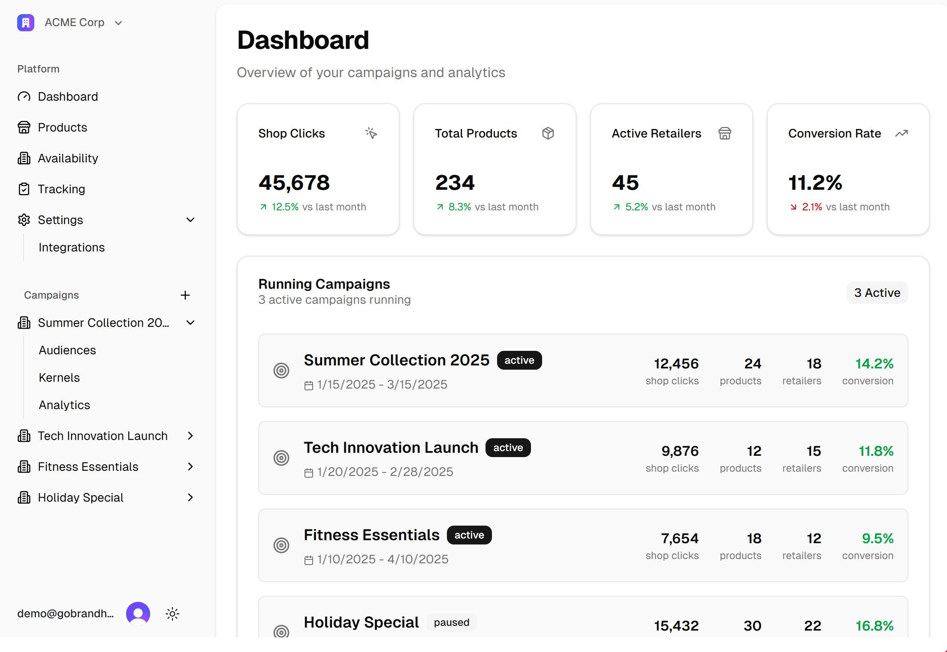The width and height of the screenshot is (947, 652).
Task: Click the 3 Active badge
Action: (x=877, y=293)
